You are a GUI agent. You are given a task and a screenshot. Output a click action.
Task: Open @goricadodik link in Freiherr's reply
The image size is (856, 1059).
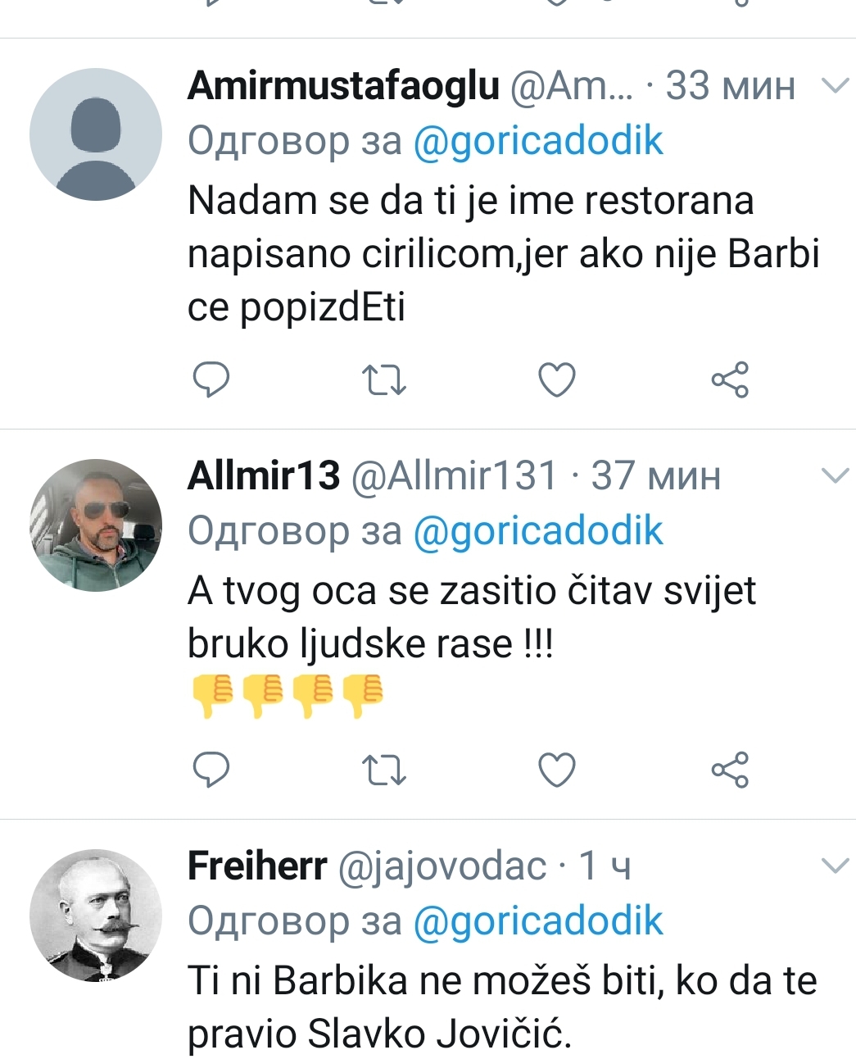click(537, 921)
